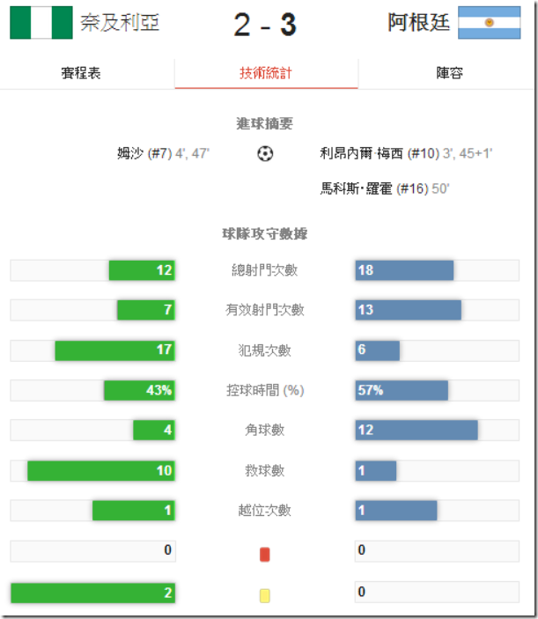538x619 pixels.
Task: Click Argentina's blue corner kicks bar showing 12
Action: [x=416, y=430]
